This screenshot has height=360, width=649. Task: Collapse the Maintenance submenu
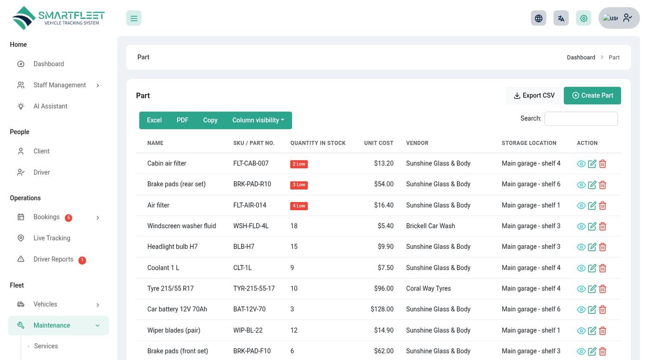pyautogui.click(x=59, y=326)
